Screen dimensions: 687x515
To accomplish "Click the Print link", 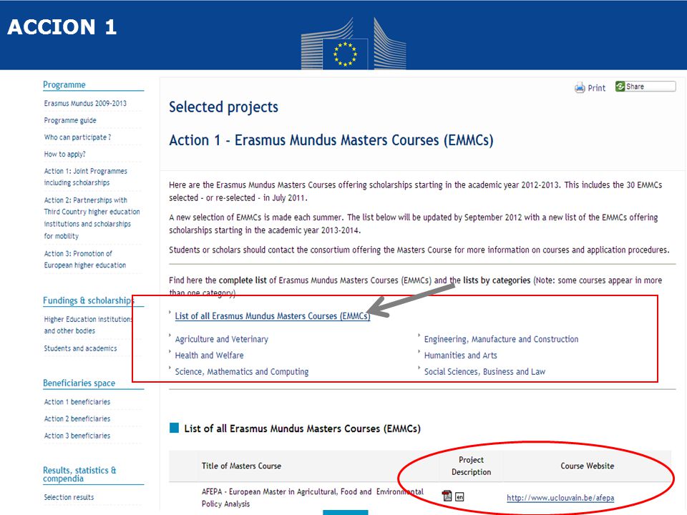I will pos(596,87).
